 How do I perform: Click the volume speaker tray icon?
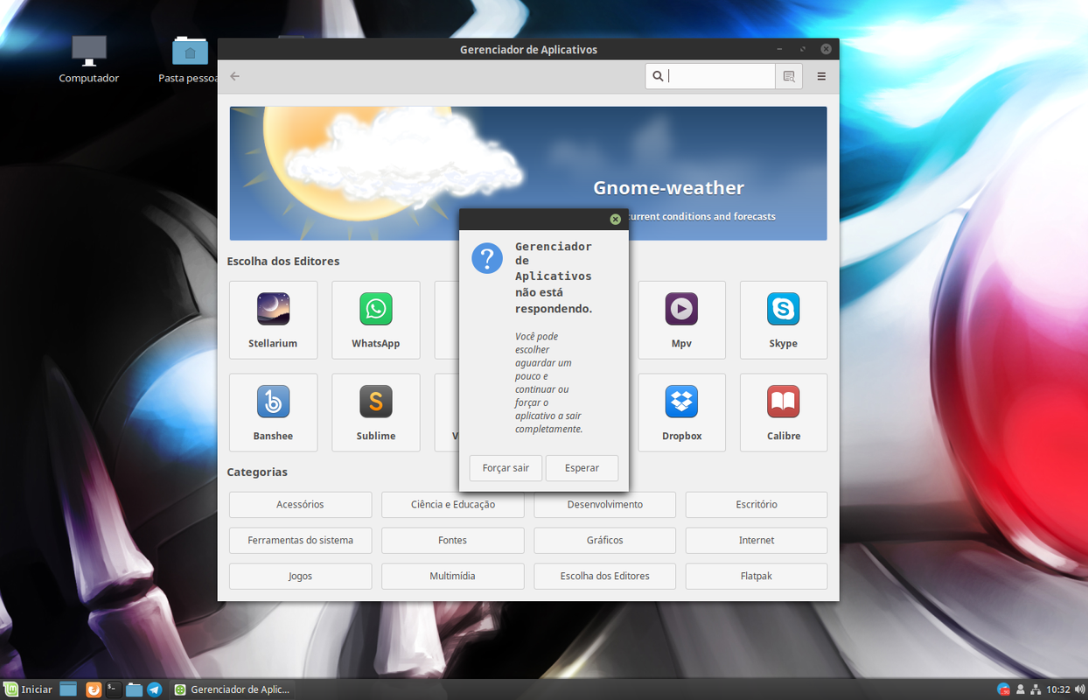(x=1080, y=689)
